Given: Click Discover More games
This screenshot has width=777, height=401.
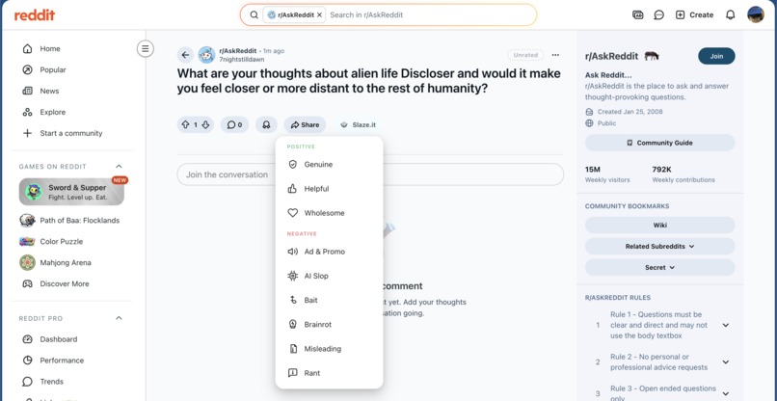Looking at the screenshot, I should (56, 284).
